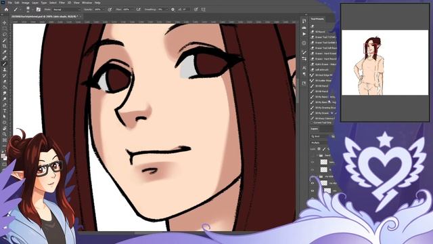
Task: Select the Lasso tool
Action: pyautogui.click(x=5, y=35)
